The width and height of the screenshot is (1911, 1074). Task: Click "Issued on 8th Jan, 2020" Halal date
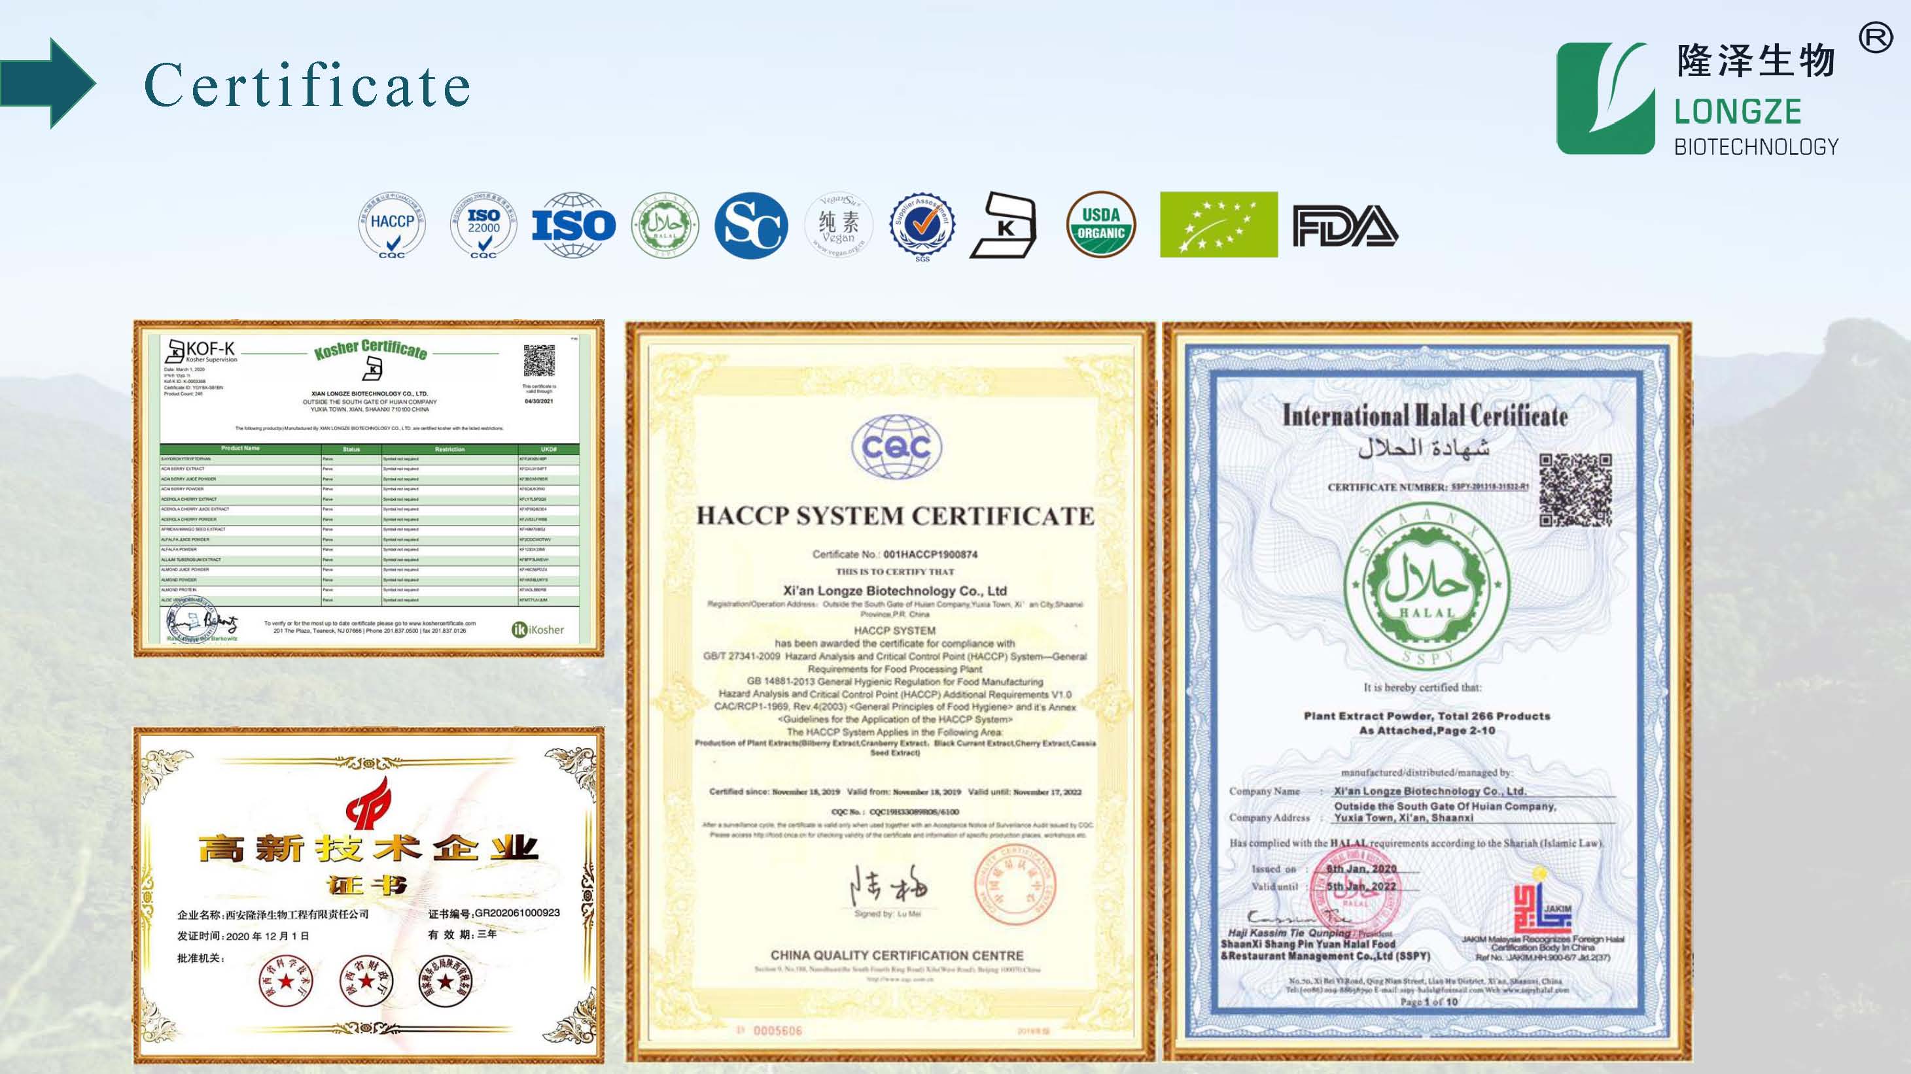click(x=1324, y=869)
